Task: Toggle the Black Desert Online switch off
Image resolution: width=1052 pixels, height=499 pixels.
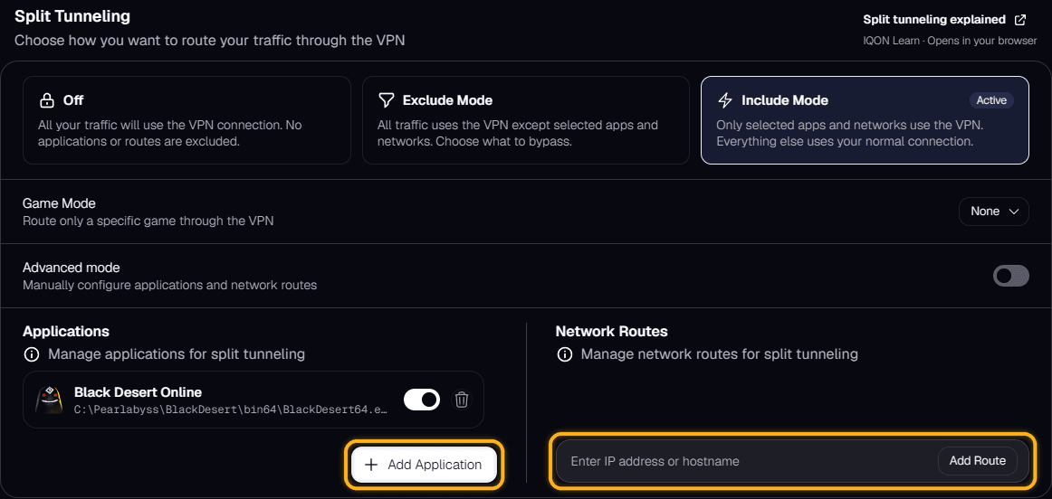Action: 421,400
